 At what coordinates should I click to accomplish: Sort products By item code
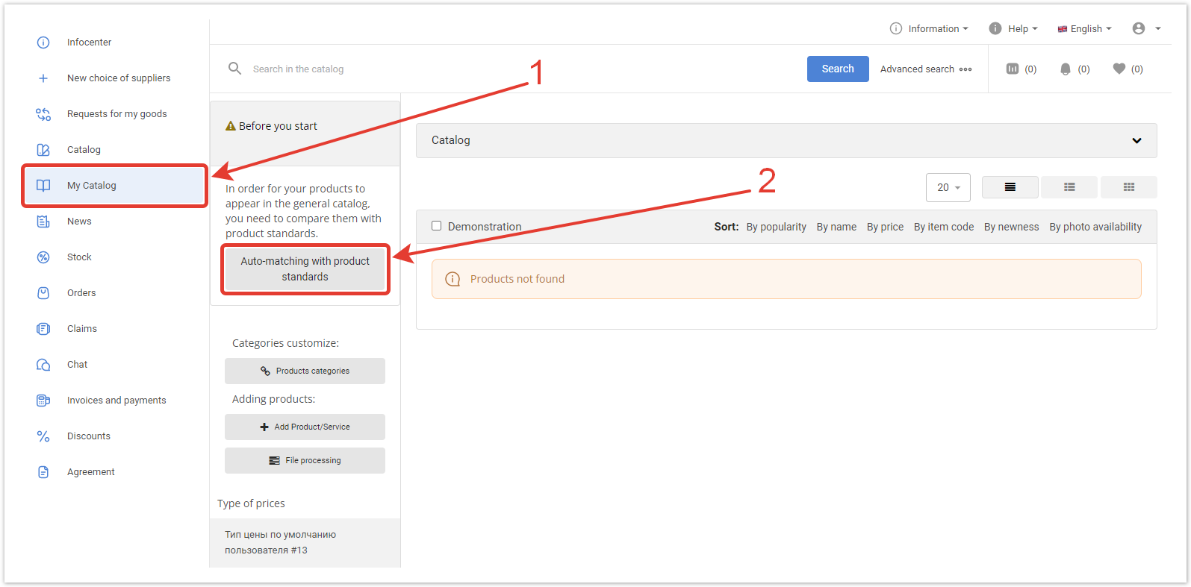944,227
